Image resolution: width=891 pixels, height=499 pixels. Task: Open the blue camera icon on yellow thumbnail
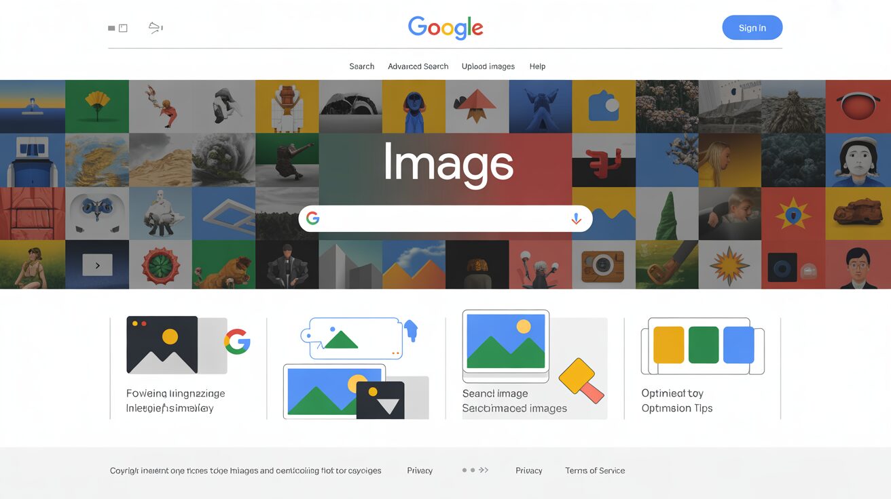[604, 106]
